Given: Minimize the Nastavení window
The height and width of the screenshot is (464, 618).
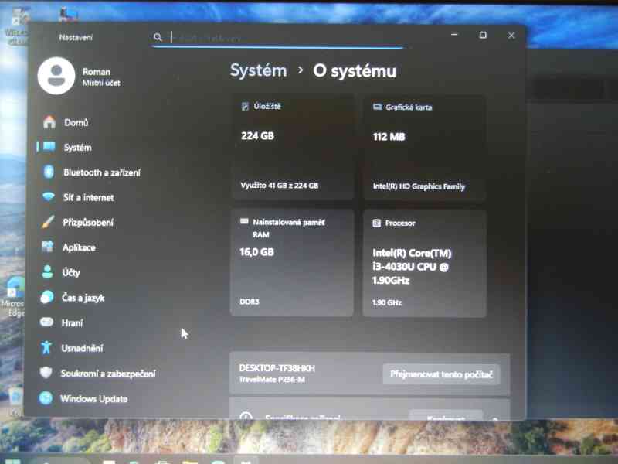Looking at the screenshot, I should (x=454, y=35).
